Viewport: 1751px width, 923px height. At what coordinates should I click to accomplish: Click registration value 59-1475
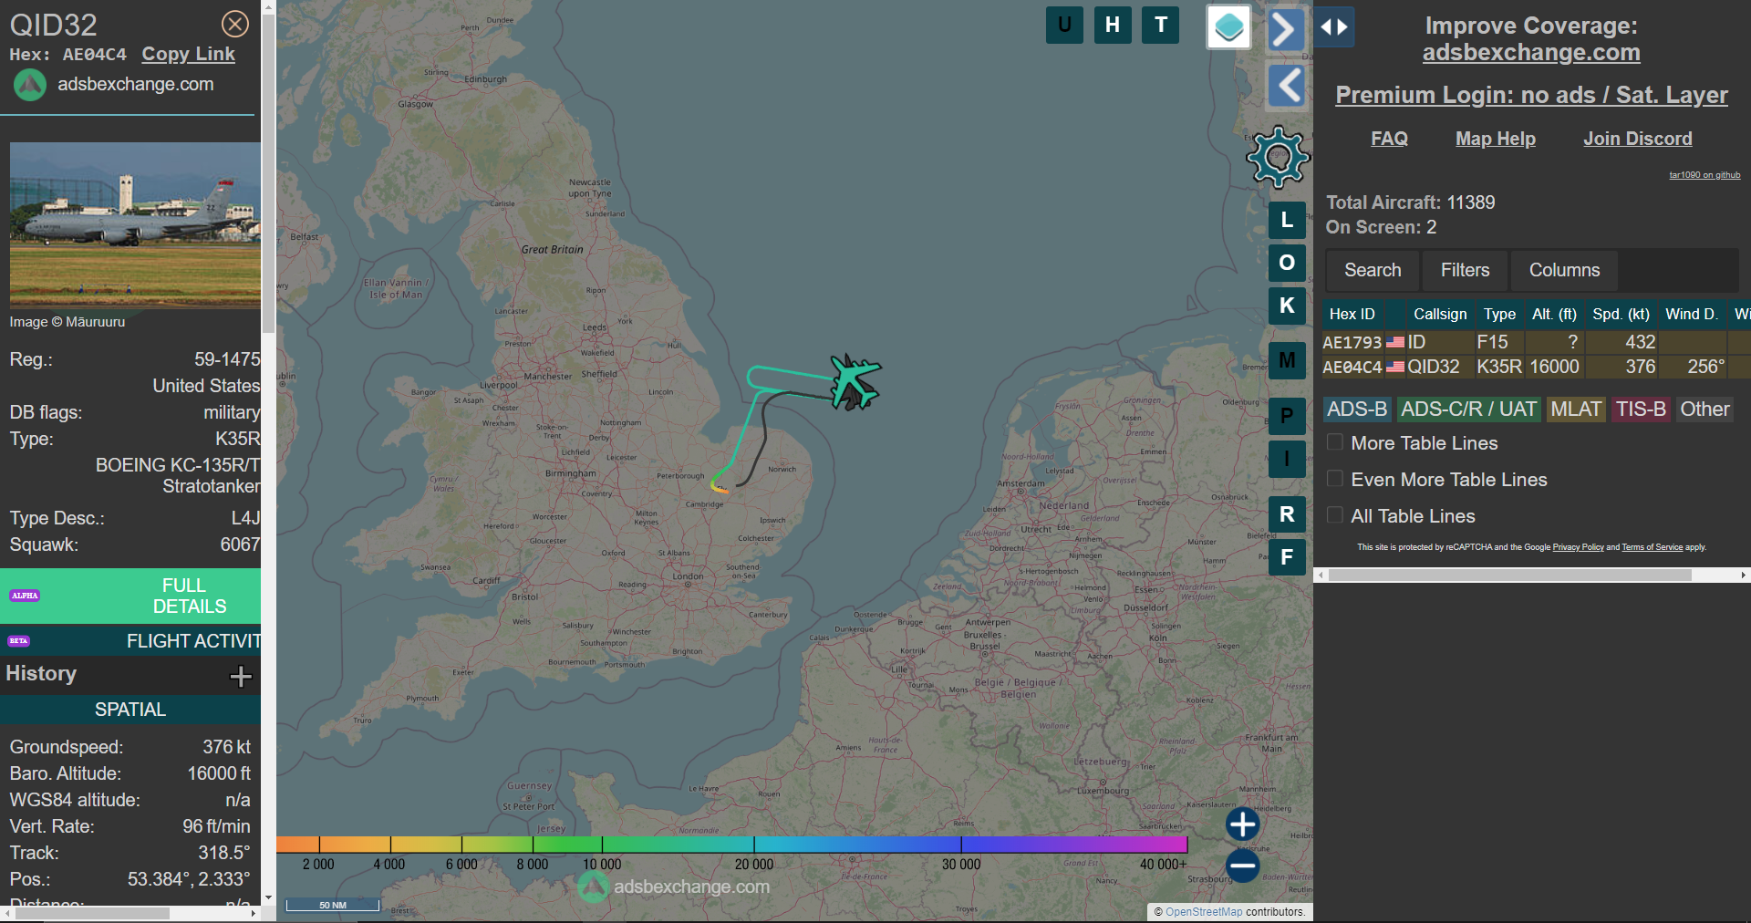coord(227,359)
